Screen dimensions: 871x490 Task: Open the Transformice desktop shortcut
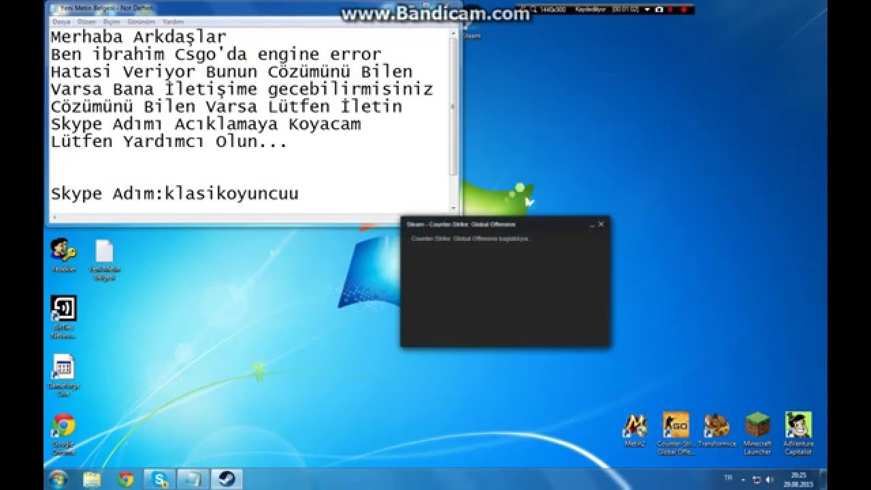[717, 430]
